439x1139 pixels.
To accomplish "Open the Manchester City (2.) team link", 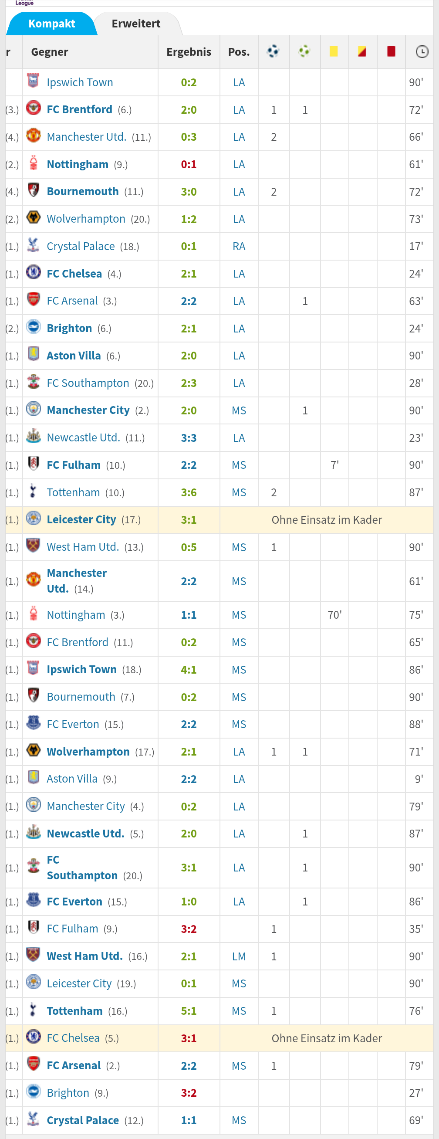I will 88,410.
